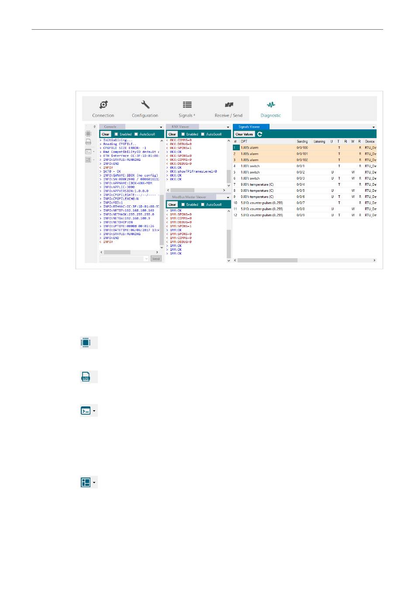Click KNX line showTP1framesLevel=0
The image size is (415, 606).
click(x=191, y=171)
